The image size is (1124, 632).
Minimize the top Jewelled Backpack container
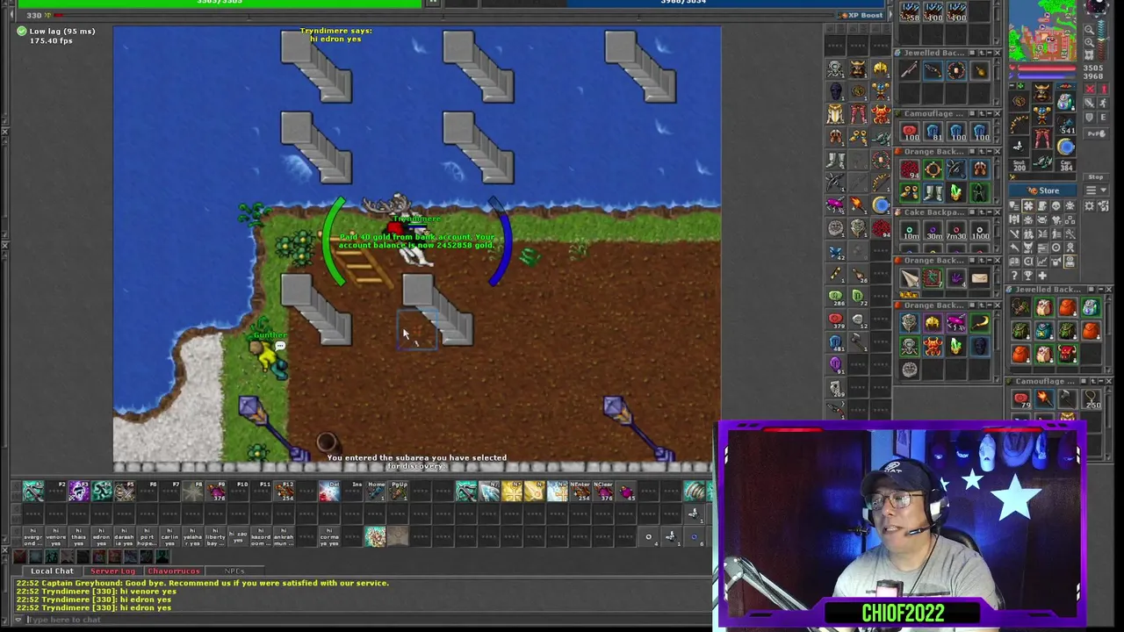(x=990, y=53)
